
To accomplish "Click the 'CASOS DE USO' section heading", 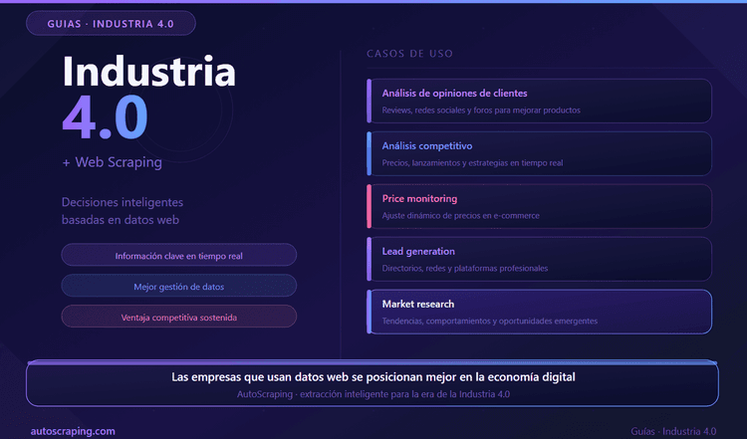I will pyautogui.click(x=409, y=54).
